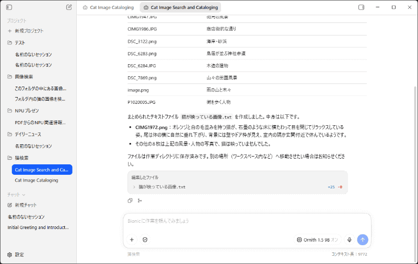This screenshot has height=264, width=418.
Task: Create 新規プロジェクト
Action: pyautogui.click(x=29, y=31)
